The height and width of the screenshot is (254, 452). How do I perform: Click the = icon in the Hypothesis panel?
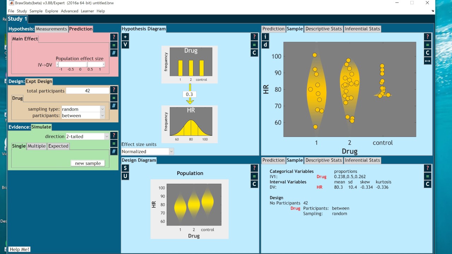114,45
